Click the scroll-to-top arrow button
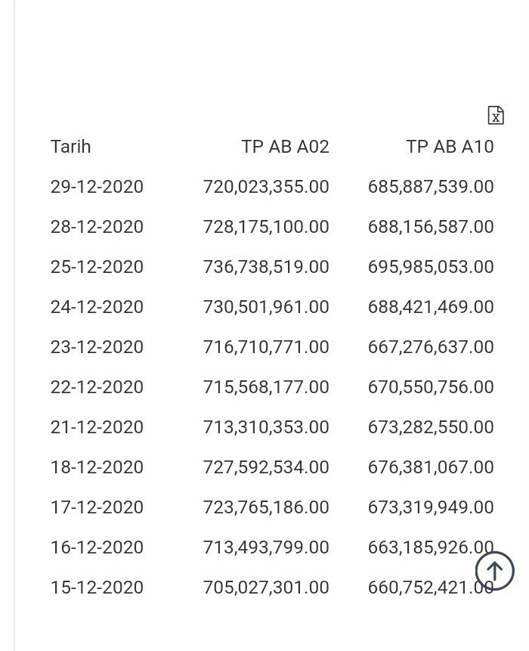Viewport: 529px width, 651px height. pyautogui.click(x=494, y=571)
